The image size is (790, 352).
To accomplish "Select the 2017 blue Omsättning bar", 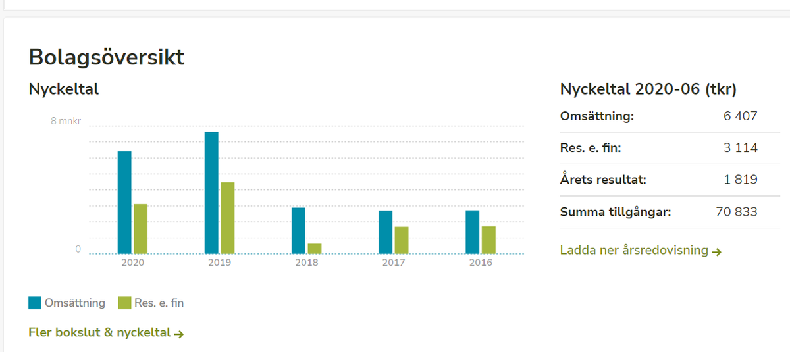I will pyautogui.click(x=385, y=232).
